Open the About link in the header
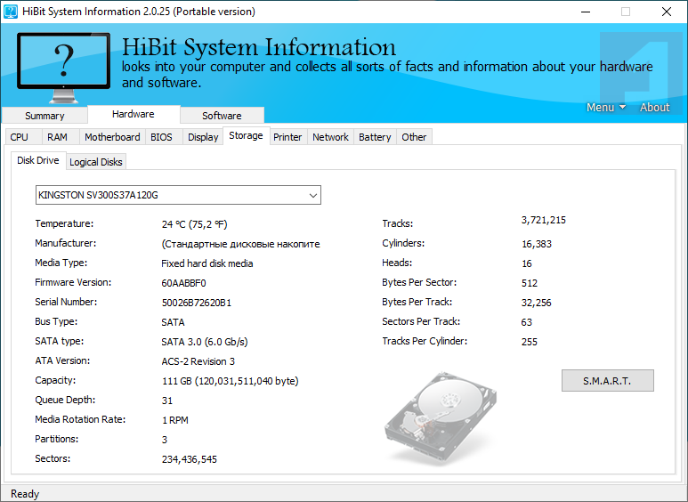 click(654, 107)
